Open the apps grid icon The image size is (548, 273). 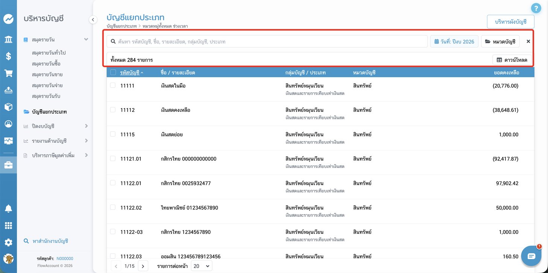[8, 226]
